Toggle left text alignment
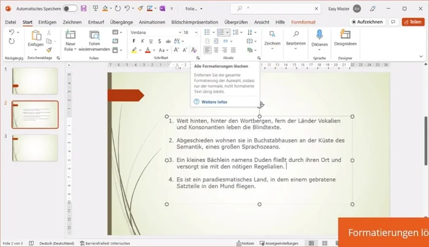The height and width of the screenshot is (247, 429). point(207,50)
